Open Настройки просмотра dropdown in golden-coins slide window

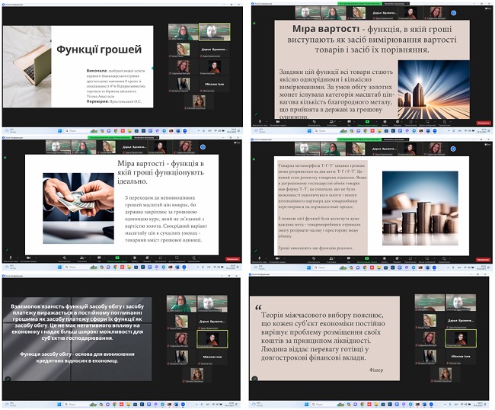click(396, 4)
